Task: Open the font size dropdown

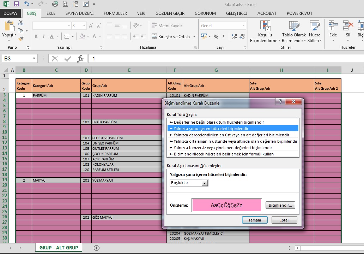Action: tap(84, 25)
